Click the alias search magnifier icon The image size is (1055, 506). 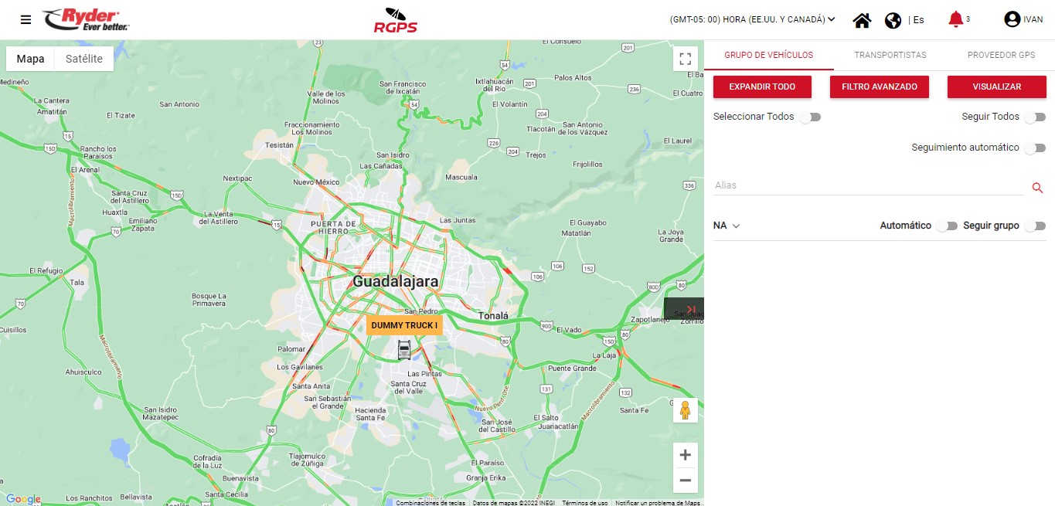tap(1037, 188)
